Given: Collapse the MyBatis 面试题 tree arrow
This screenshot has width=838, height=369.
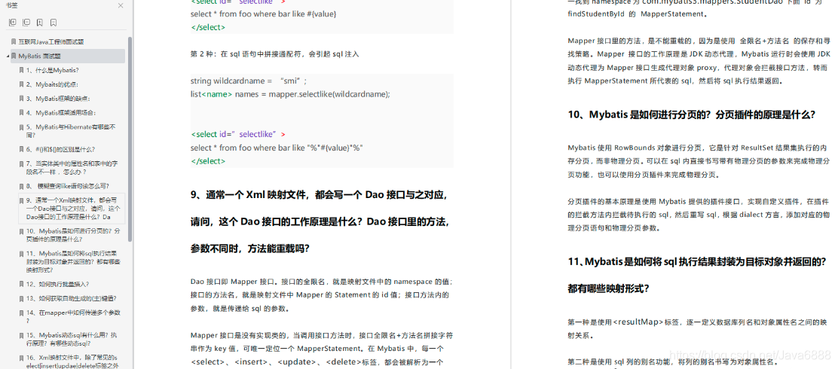Looking at the screenshot, I should click(8, 56).
